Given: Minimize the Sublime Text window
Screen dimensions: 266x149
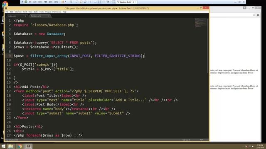Looking at the screenshot, I should [x=197, y=8].
